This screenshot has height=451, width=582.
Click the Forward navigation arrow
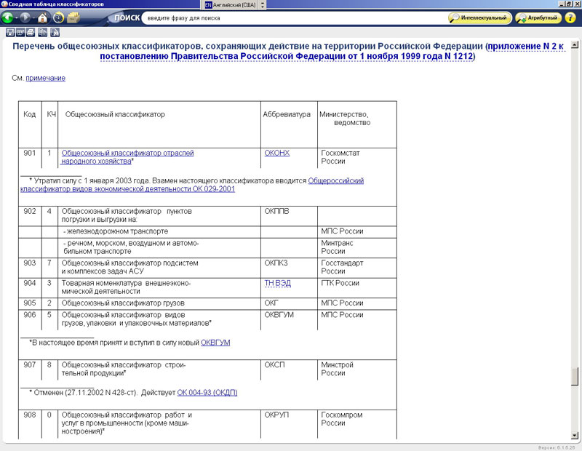pyautogui.click(x=26, y=17)
